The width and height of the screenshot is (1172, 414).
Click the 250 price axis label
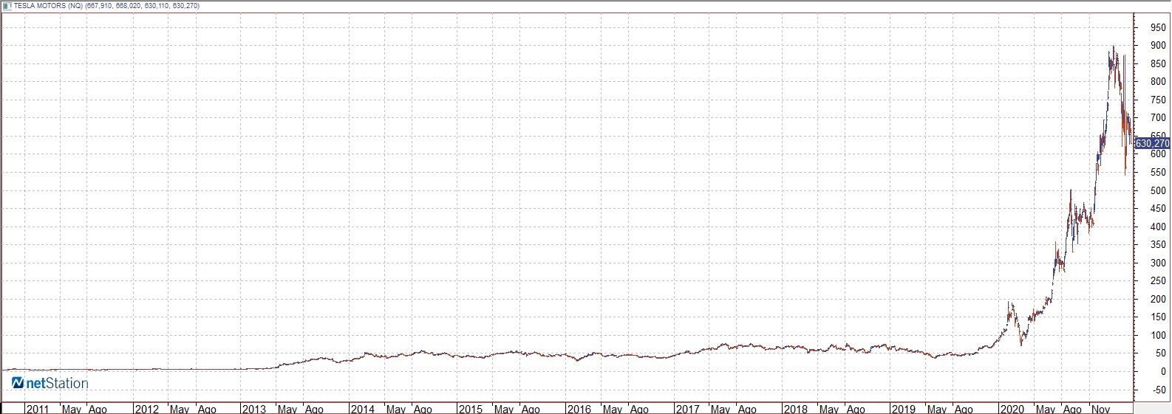[x=1159, y=281]
